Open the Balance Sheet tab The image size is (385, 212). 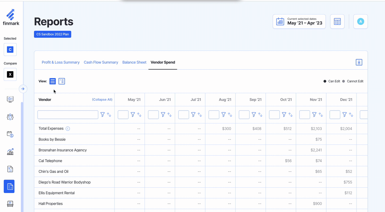tap(134, 62)
